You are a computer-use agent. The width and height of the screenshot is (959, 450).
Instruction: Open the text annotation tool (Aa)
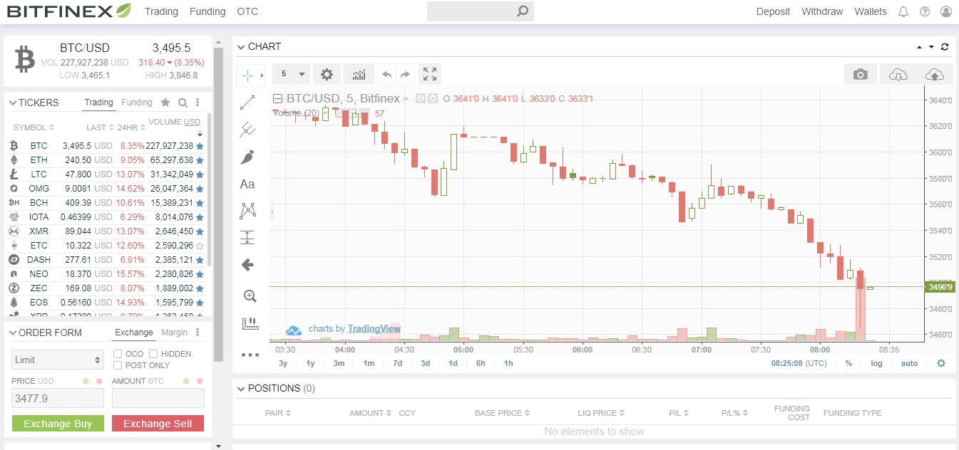(x=247, y=184)
